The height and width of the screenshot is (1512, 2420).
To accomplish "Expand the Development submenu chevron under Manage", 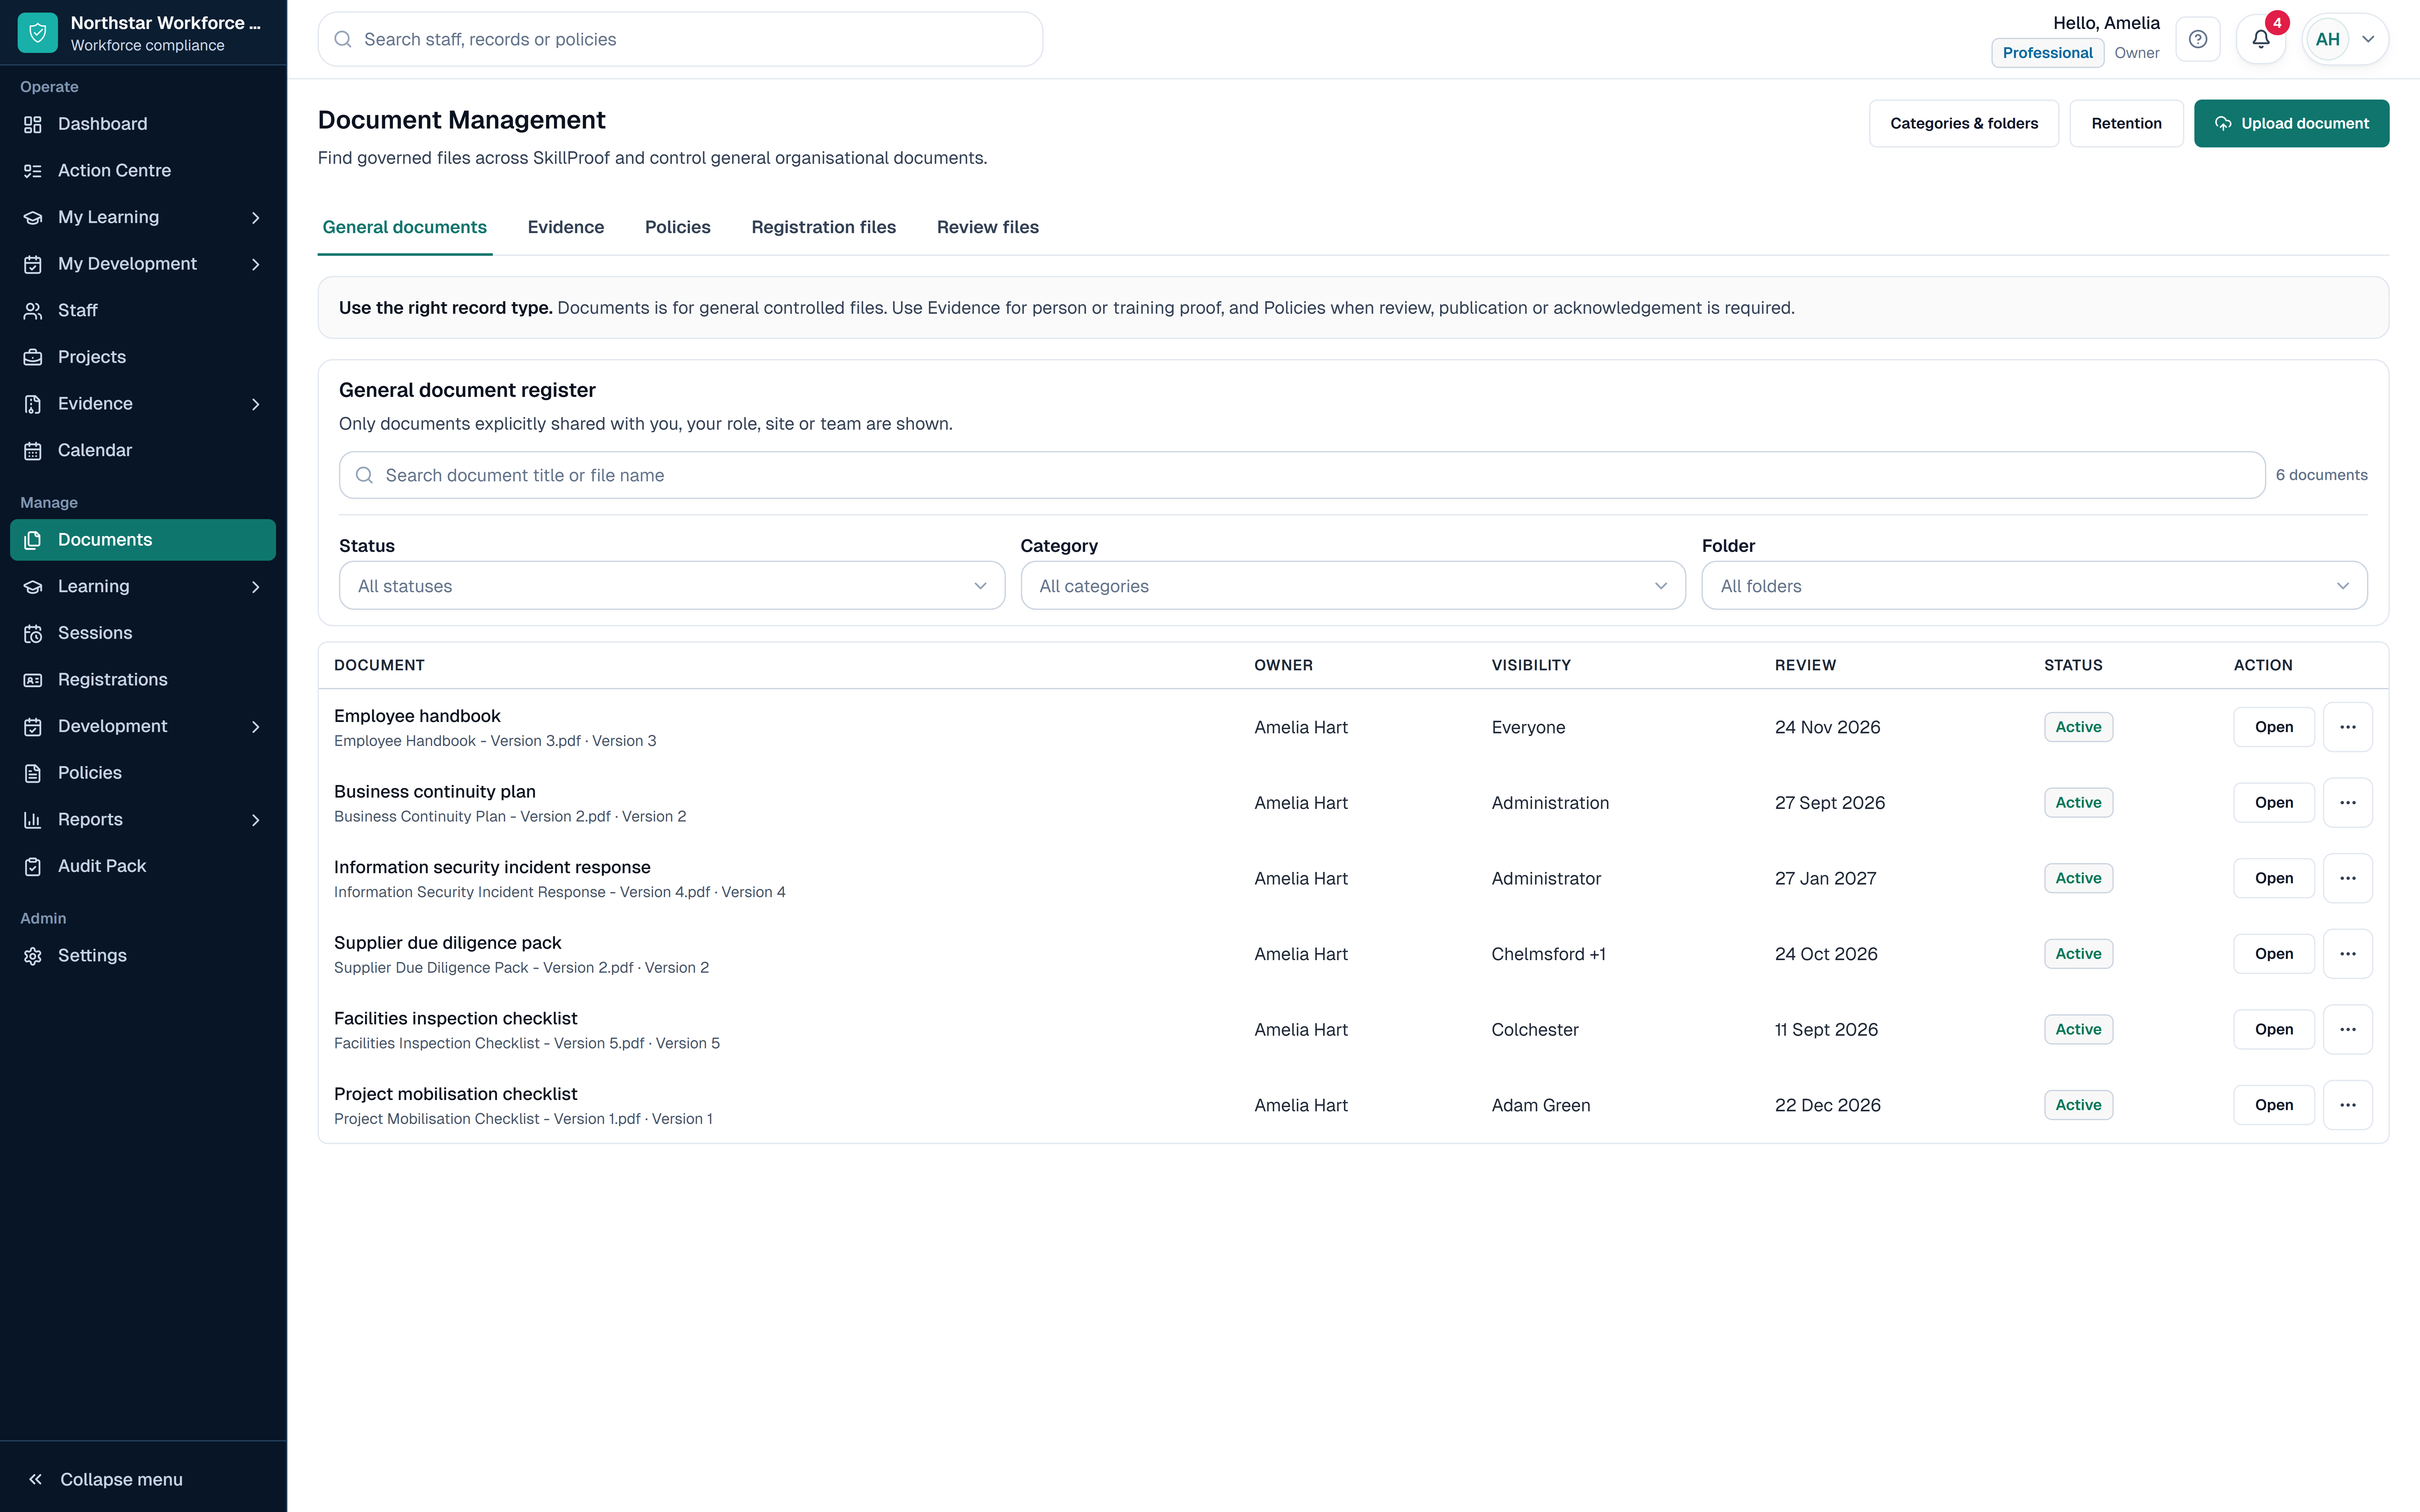I will [x=256, y=727].
